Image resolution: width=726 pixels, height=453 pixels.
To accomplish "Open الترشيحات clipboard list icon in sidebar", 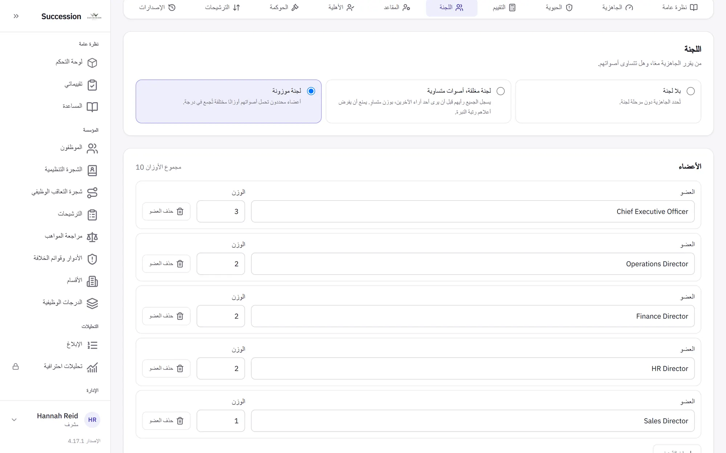I will click(x=92, y=215).
